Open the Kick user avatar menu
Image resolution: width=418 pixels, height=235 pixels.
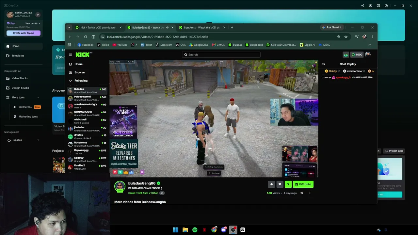[x=368, y=55]
